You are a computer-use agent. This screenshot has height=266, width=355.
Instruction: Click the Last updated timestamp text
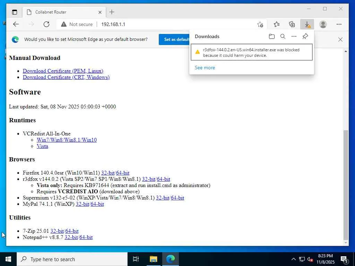[62, 107]
